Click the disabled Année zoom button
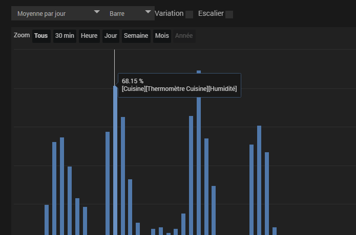The width and height of the screenshot is (356, 235). coord(184,36)
